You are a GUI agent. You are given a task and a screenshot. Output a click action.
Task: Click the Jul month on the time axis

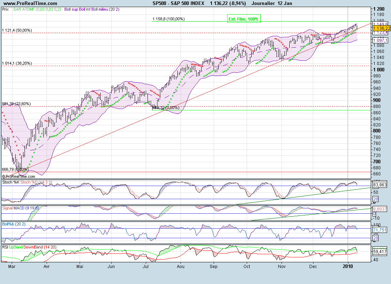[x=146, y=267]
